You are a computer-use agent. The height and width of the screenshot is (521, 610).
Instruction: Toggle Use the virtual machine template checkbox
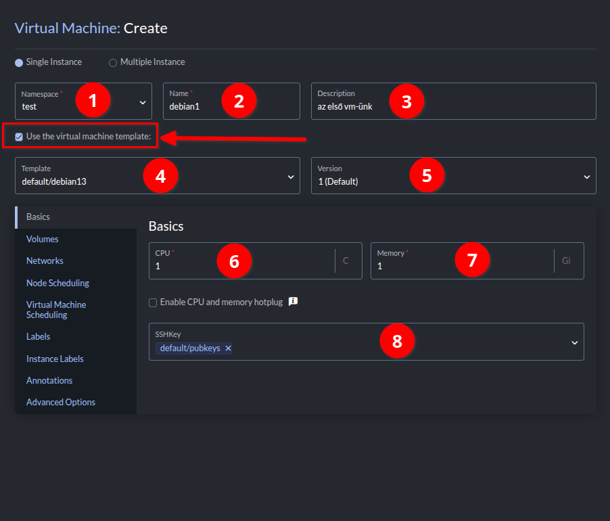(x=19, y=137)
